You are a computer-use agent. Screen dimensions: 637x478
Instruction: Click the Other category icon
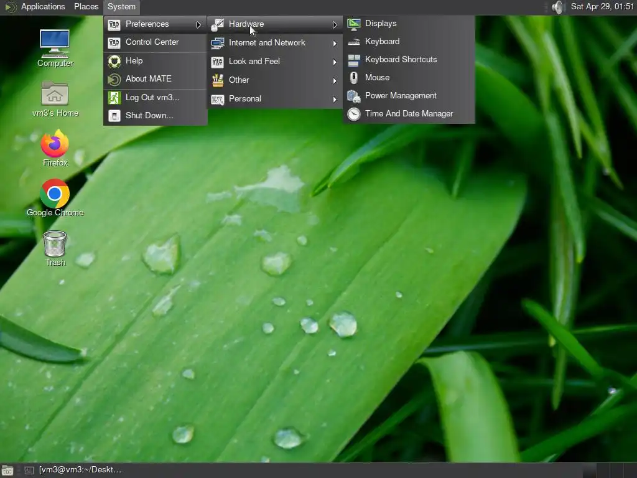point(217,80)
